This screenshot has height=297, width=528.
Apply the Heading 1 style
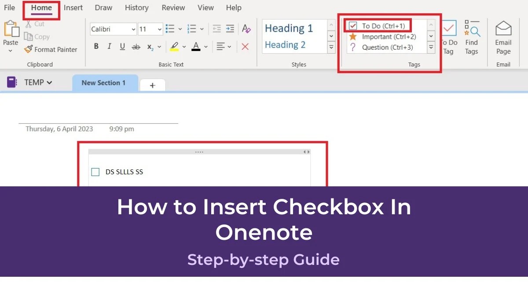(x=290, y=28)
